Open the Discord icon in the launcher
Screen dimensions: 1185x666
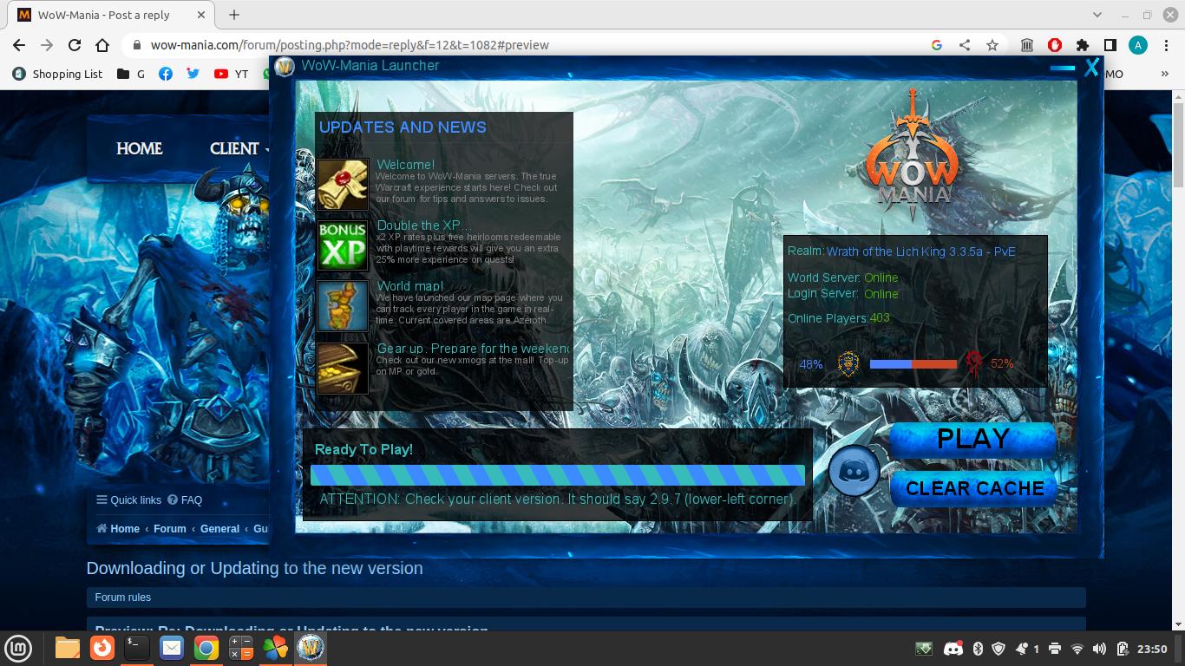click(x=854, y=472)
